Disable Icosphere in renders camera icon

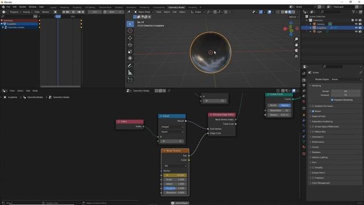pos(360,28)
